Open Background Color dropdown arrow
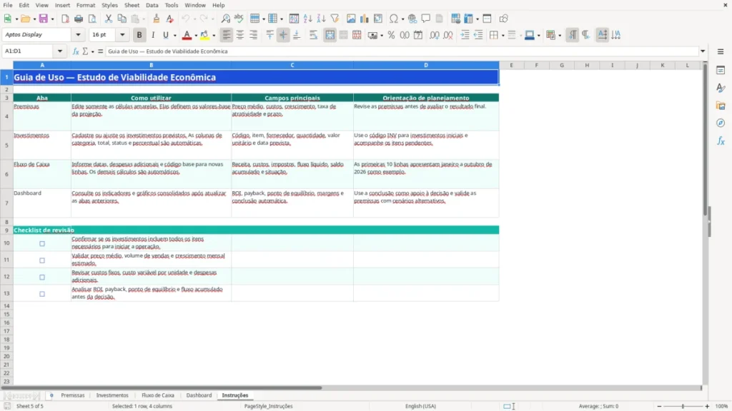Viewport: 732px width, 411px height. click(x=214, y=36)
